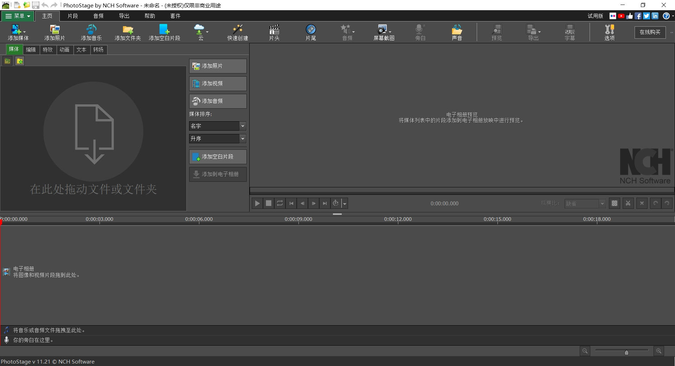This screenshot has width=675, height=366.
Task: Click the 添加到电子相册 button
Action: (x=218, y=174)
